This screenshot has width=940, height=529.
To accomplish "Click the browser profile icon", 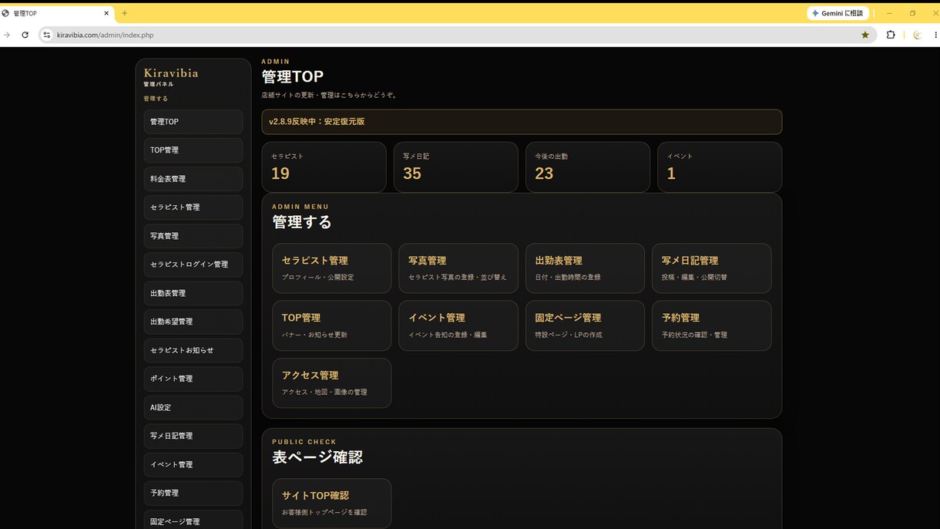I will (x=917, y=35).
